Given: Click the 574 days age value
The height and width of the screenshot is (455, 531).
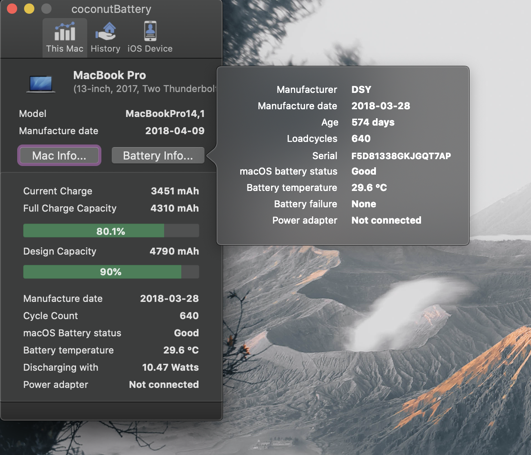Looking at the screenshot, I should pyautogui.click(x=373, y=122).
